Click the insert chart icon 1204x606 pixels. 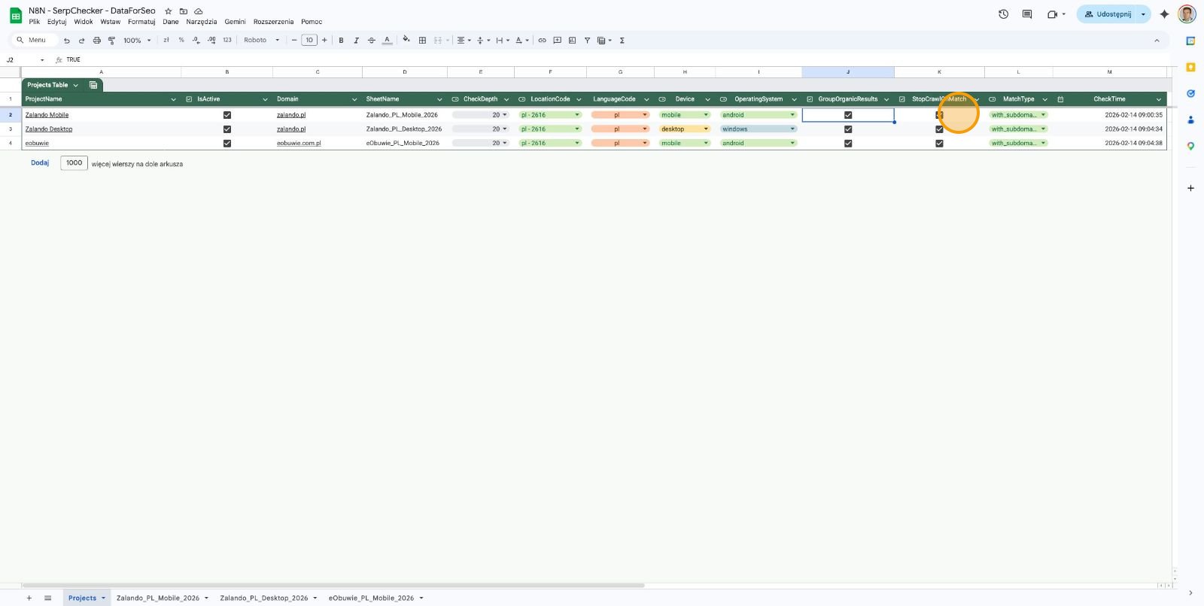(572, 41)
